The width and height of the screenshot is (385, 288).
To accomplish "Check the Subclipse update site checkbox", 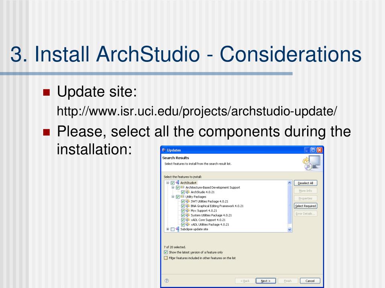I will pyautogui.click(x=173, y=229).
